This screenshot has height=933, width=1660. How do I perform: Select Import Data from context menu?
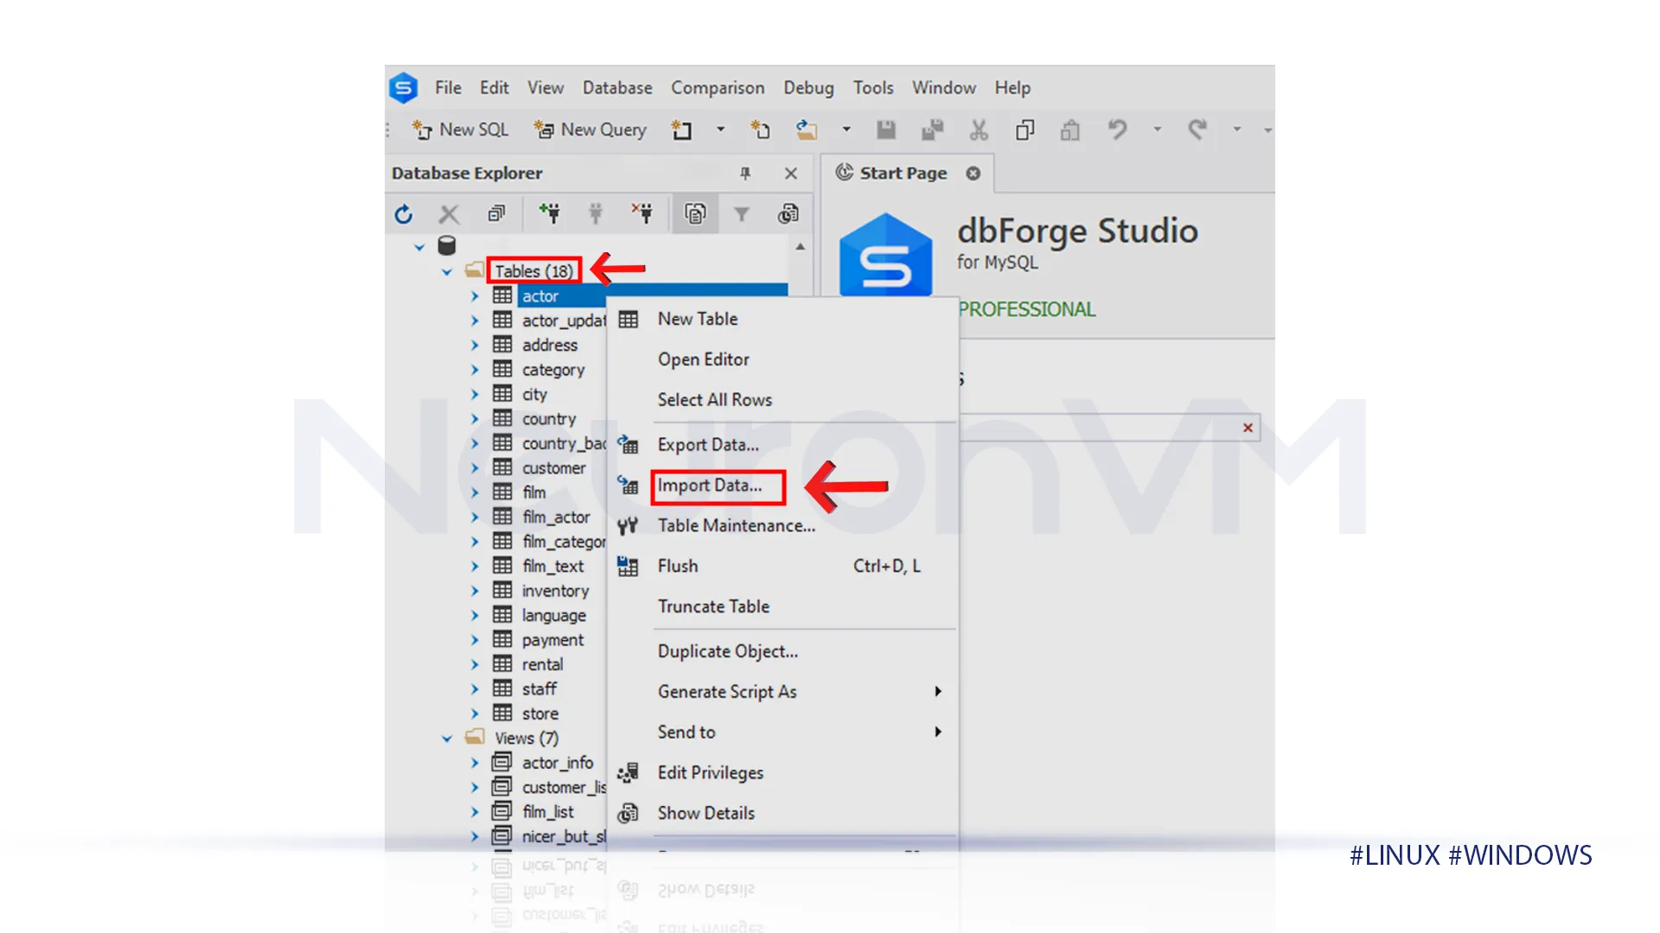(709, 484)
